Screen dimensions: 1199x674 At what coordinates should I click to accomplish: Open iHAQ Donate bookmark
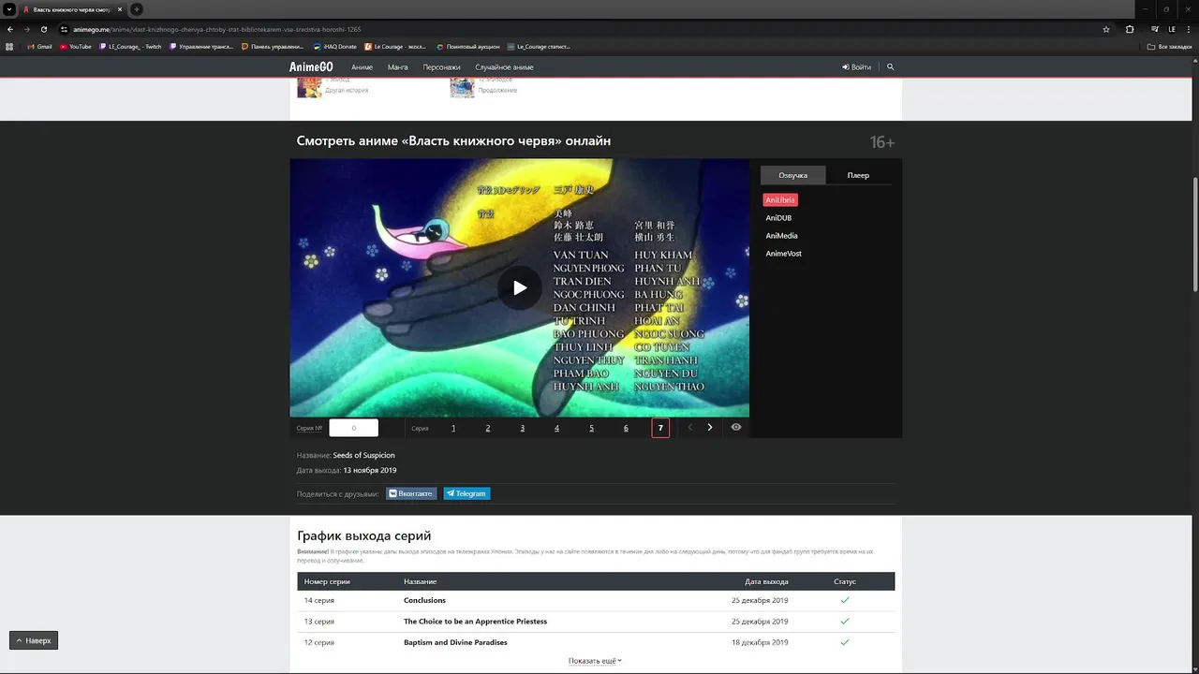335,46
